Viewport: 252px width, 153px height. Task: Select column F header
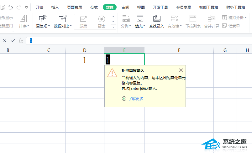(179, 50)
